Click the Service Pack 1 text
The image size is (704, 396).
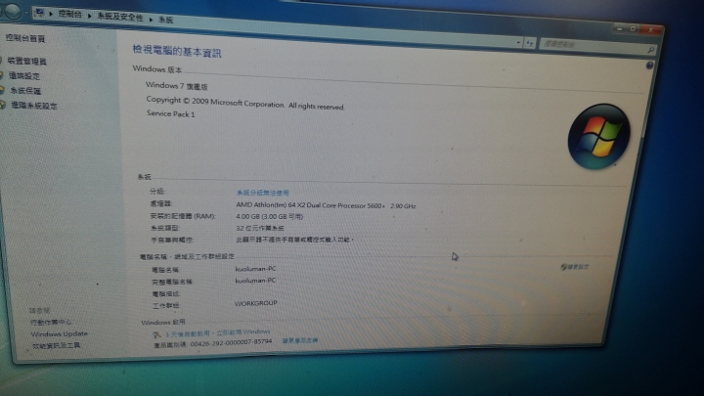point(170,114)
